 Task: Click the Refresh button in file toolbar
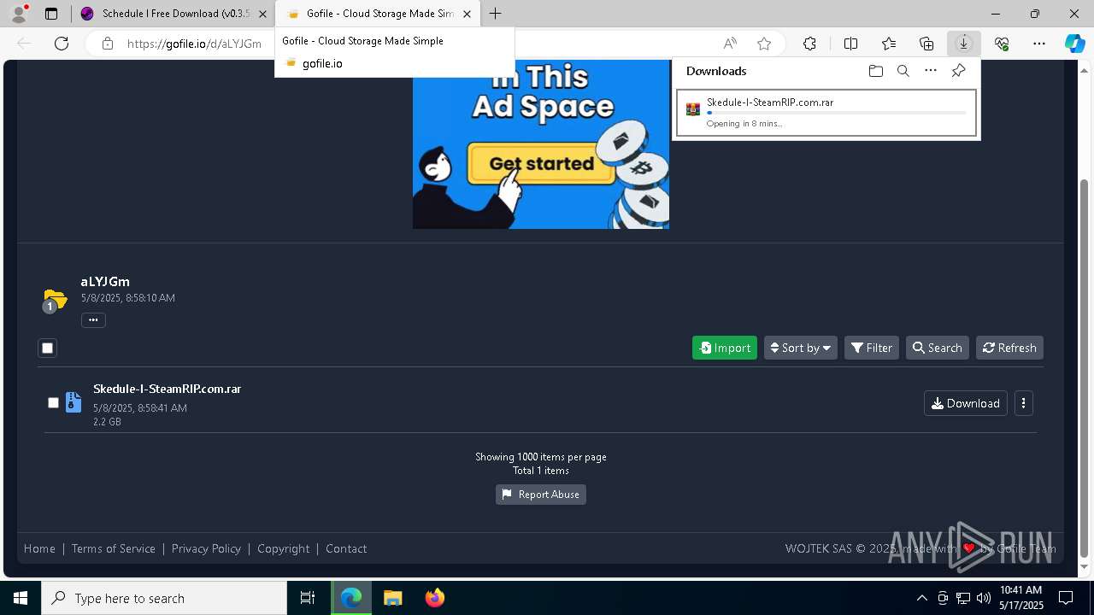tap(1009, 348)
